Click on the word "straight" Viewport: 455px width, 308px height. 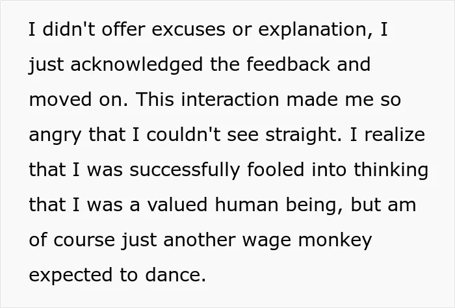(302, 136)
